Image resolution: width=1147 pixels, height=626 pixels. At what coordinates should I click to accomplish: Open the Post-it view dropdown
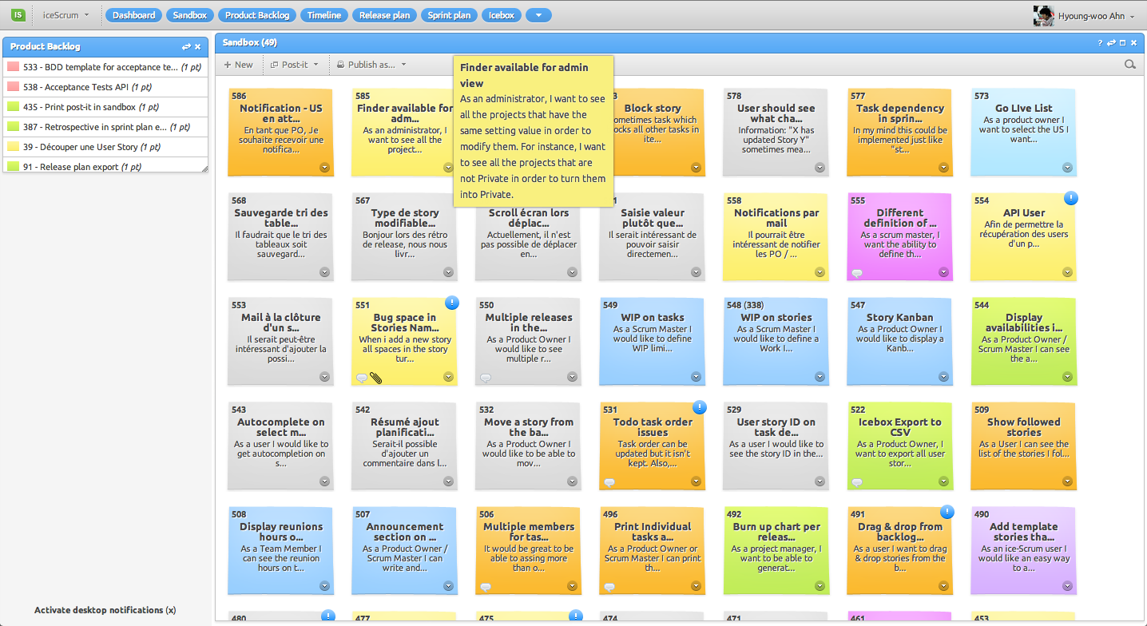point(294,65)
